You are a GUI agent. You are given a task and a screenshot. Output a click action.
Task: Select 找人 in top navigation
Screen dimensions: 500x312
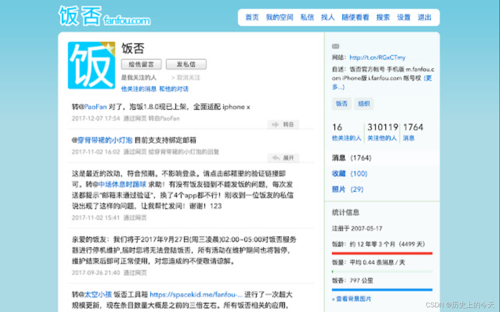click(x=328, y=18)
